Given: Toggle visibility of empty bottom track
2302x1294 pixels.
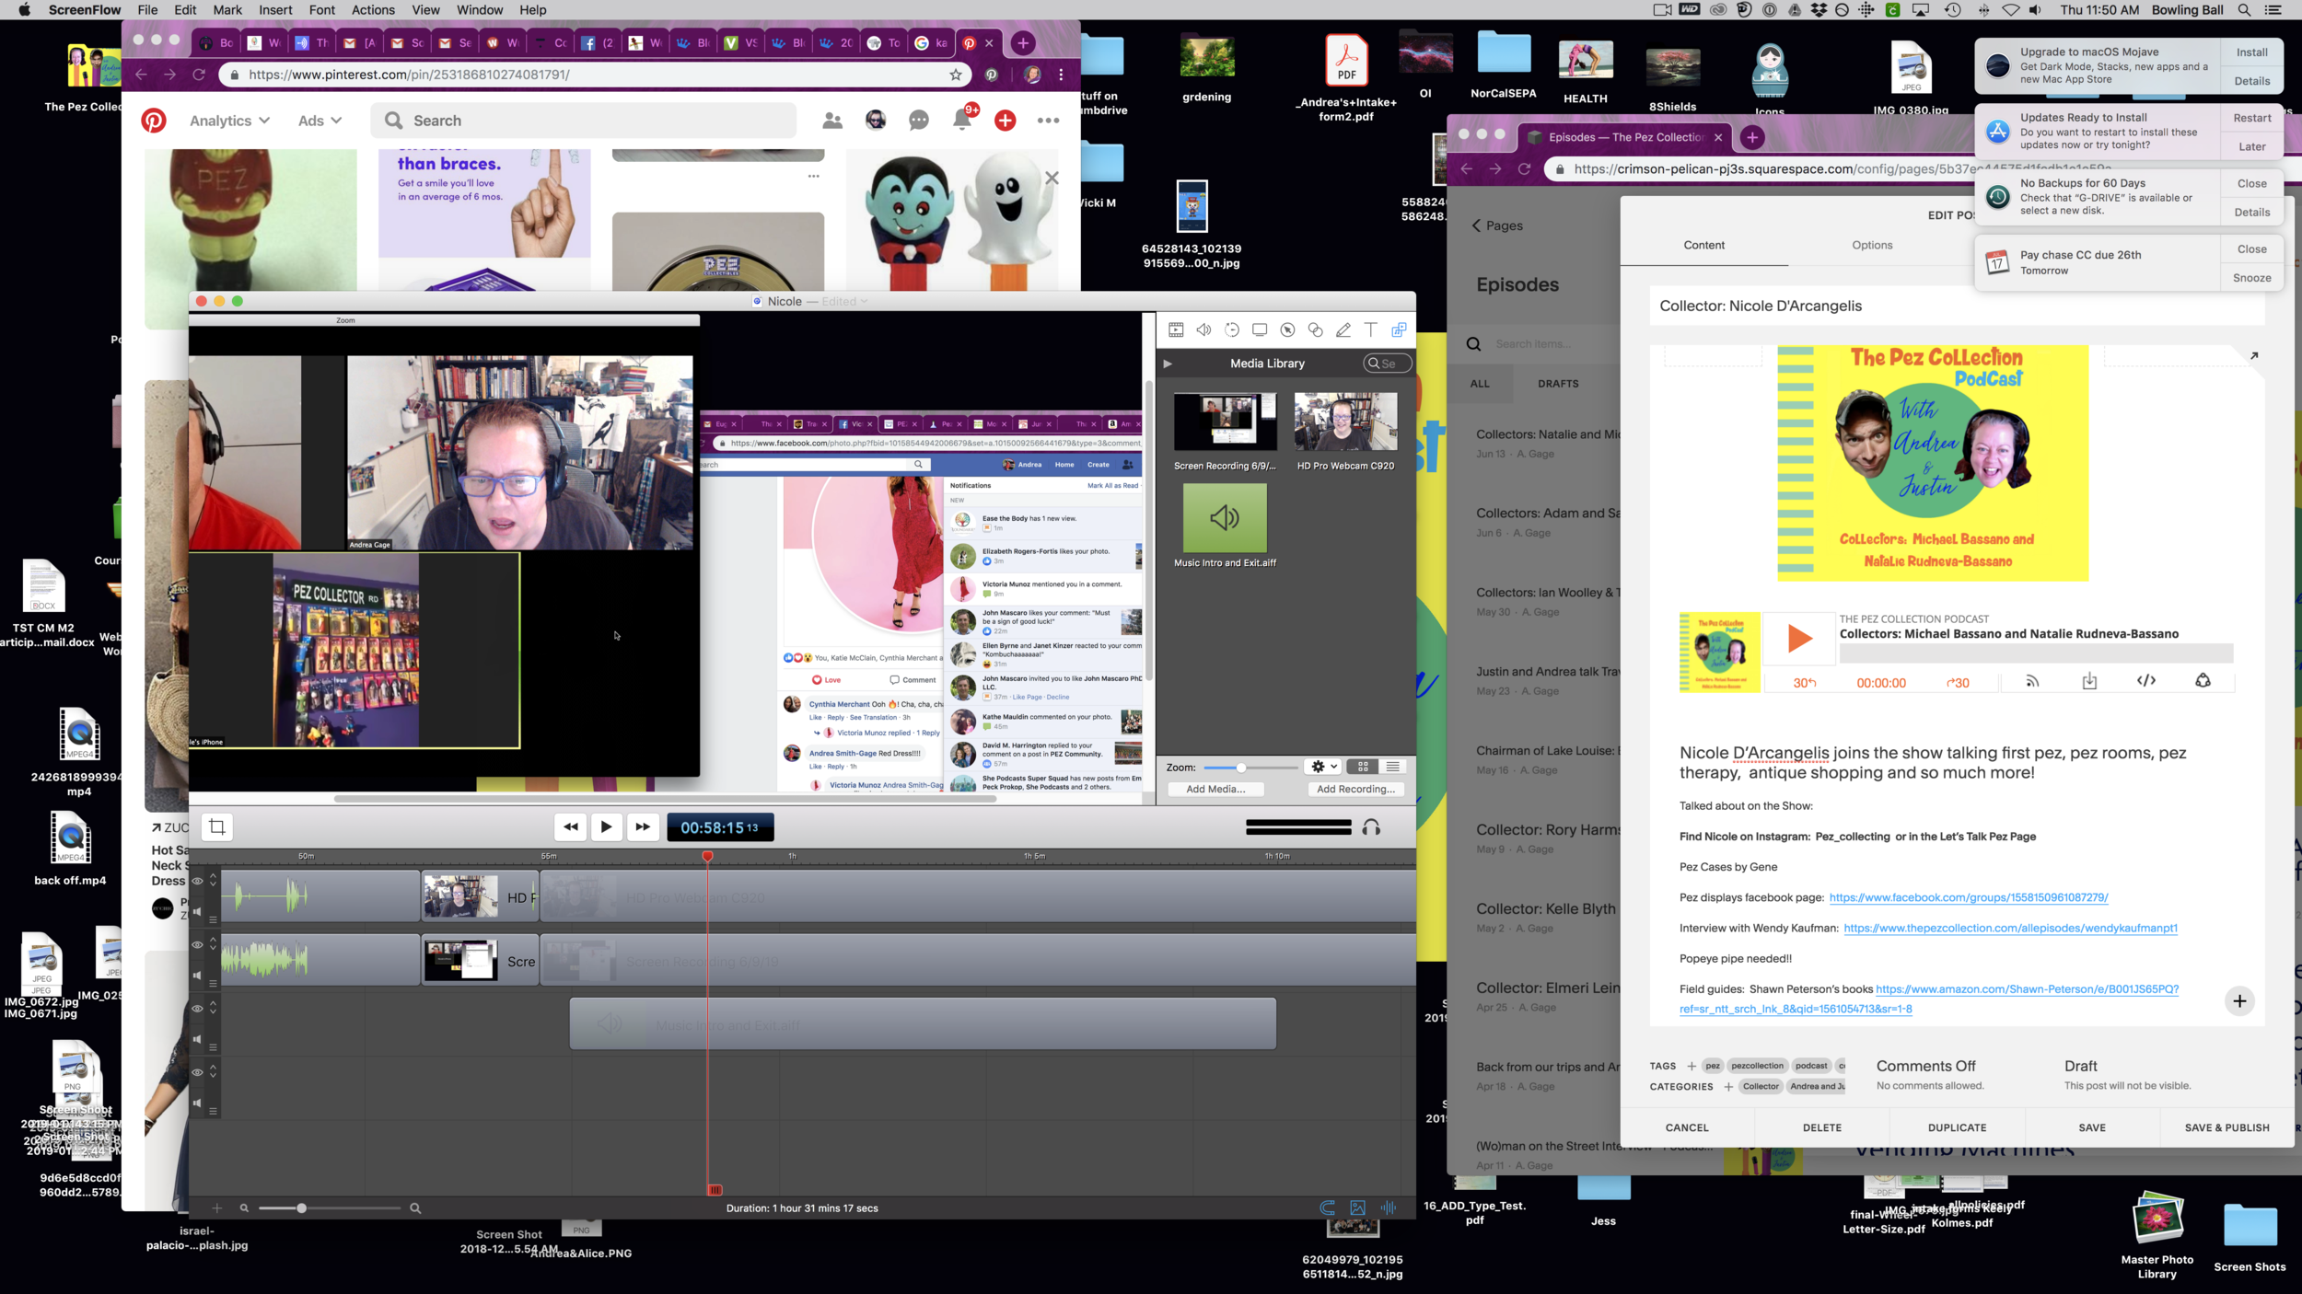Looking at the screenshot, I should 197,1072.
